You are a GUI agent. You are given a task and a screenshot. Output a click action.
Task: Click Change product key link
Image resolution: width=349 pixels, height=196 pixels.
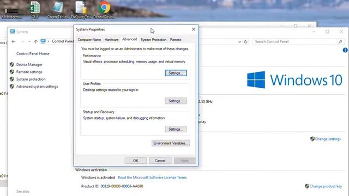[326, 186]
